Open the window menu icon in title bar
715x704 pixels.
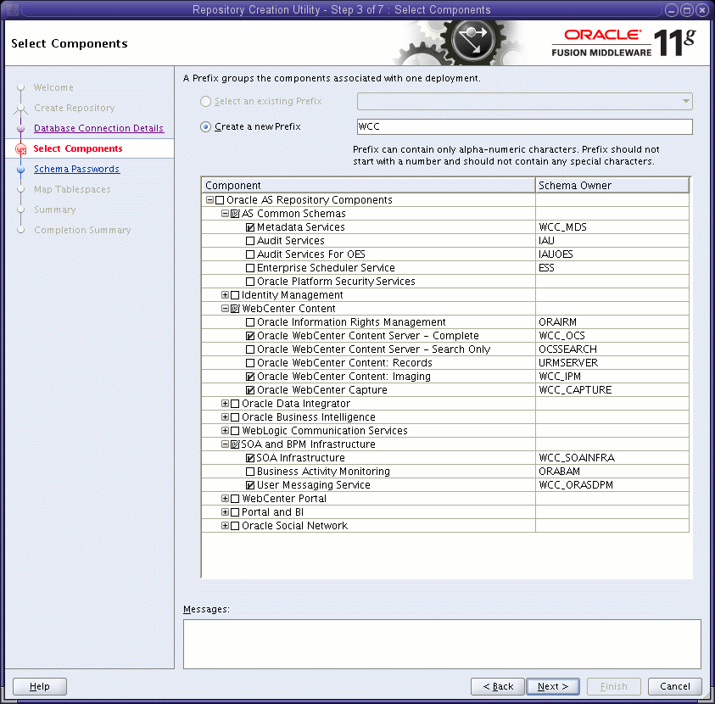pyautogui.click(x=13, y=9)
